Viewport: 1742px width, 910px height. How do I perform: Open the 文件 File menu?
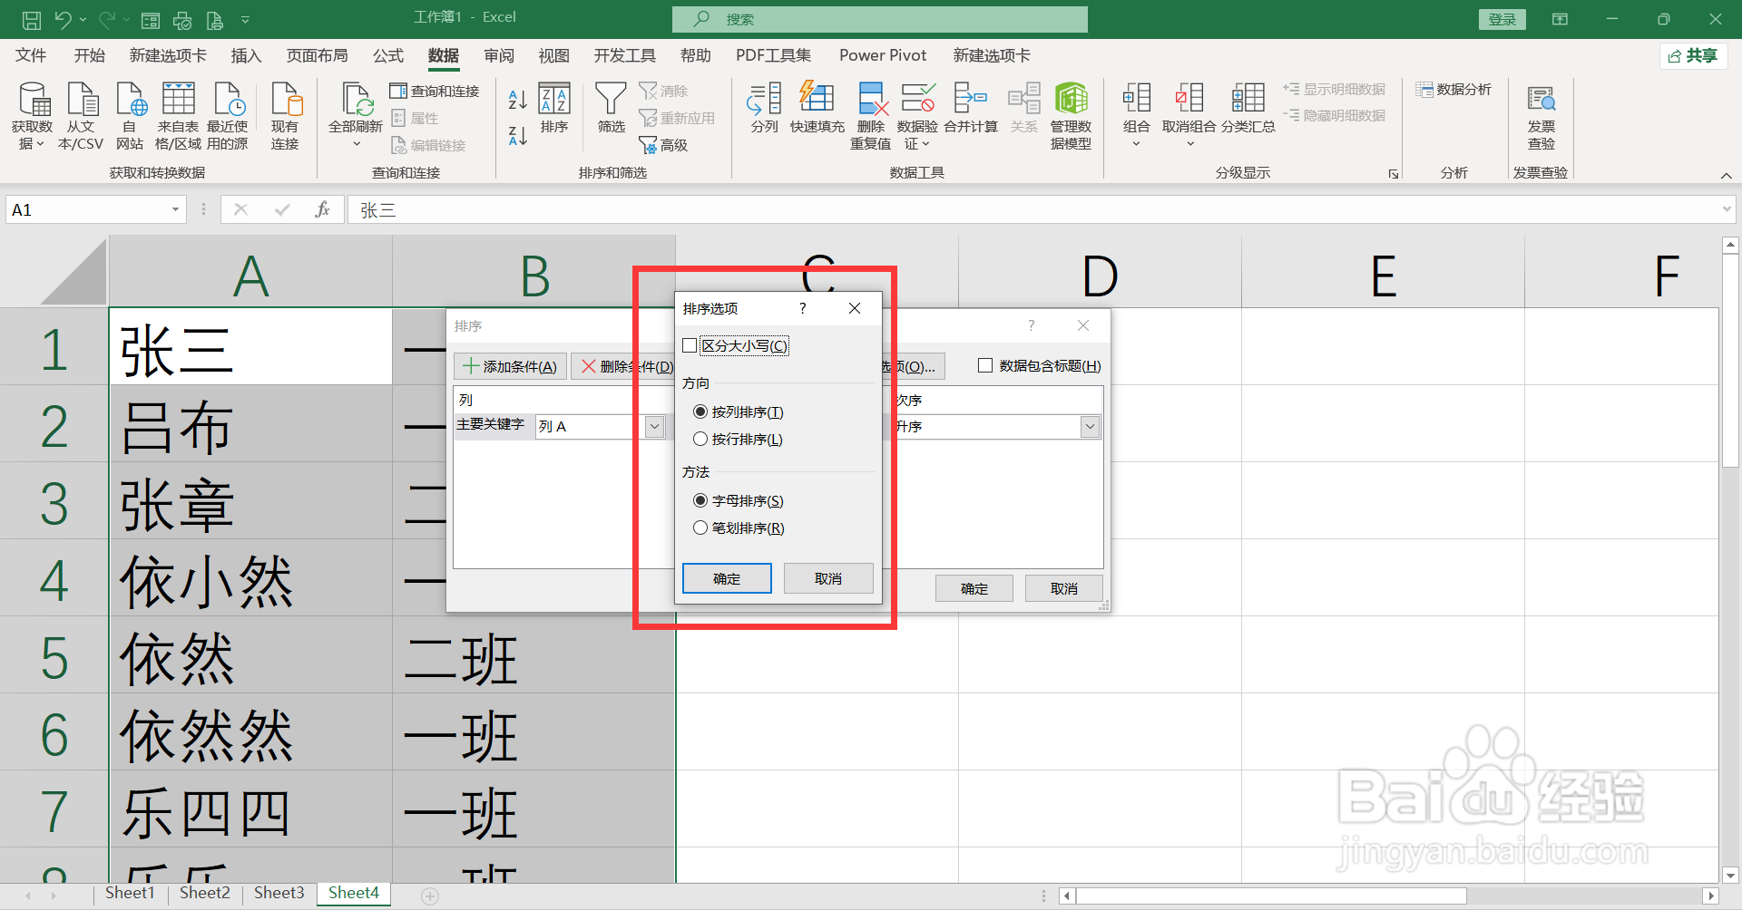[31, 55]
